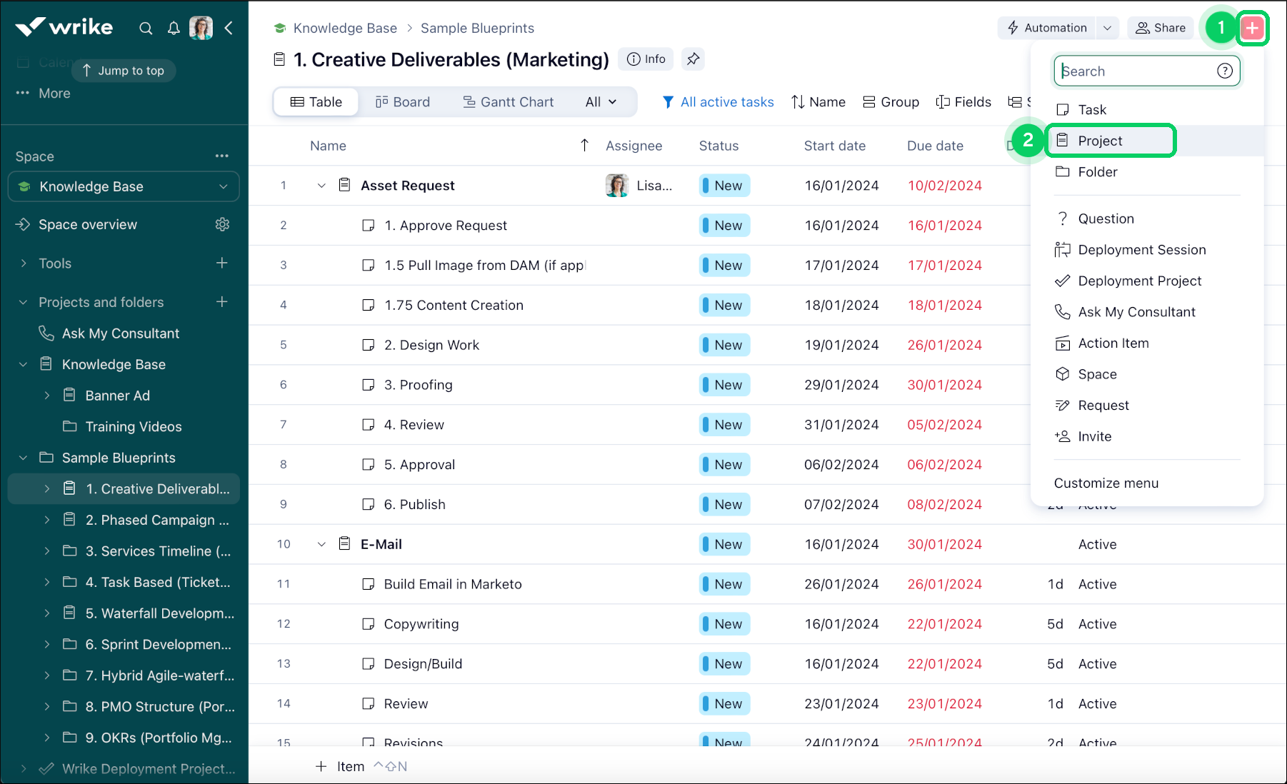The width and height of the screenshot is (1287, 784).
Task: Open the notifications bell
Action: pos(174,29)
